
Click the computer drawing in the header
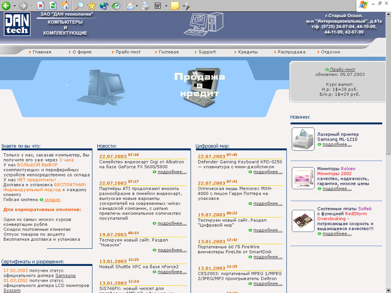[204, 24]
